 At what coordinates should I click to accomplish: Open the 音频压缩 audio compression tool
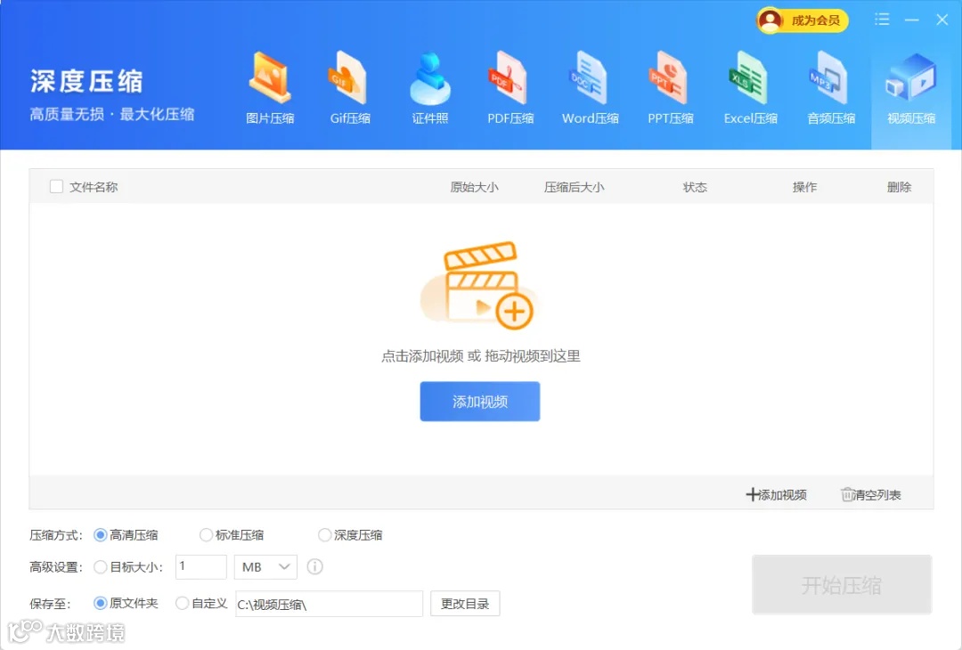coord(830,85)
